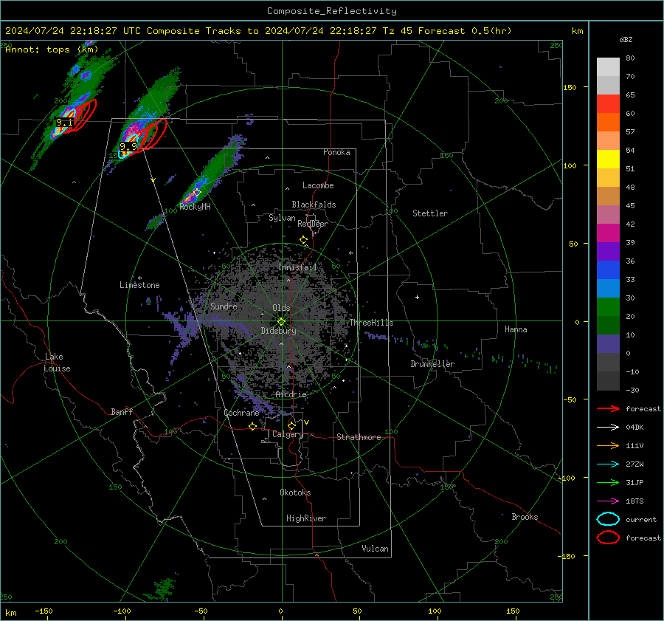Click the yellow 54-51 dBZ color swatch
This screenshot has width=664, height=621.
point(608,159)
